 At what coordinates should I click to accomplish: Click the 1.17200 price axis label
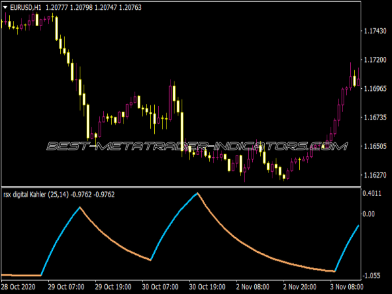tap(376, 60)
